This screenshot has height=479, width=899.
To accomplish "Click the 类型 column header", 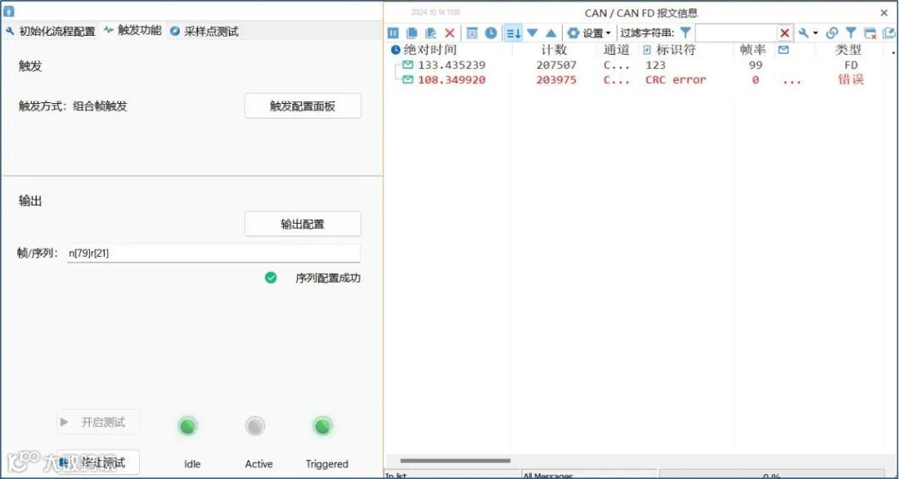I will [x=848, y=50].
